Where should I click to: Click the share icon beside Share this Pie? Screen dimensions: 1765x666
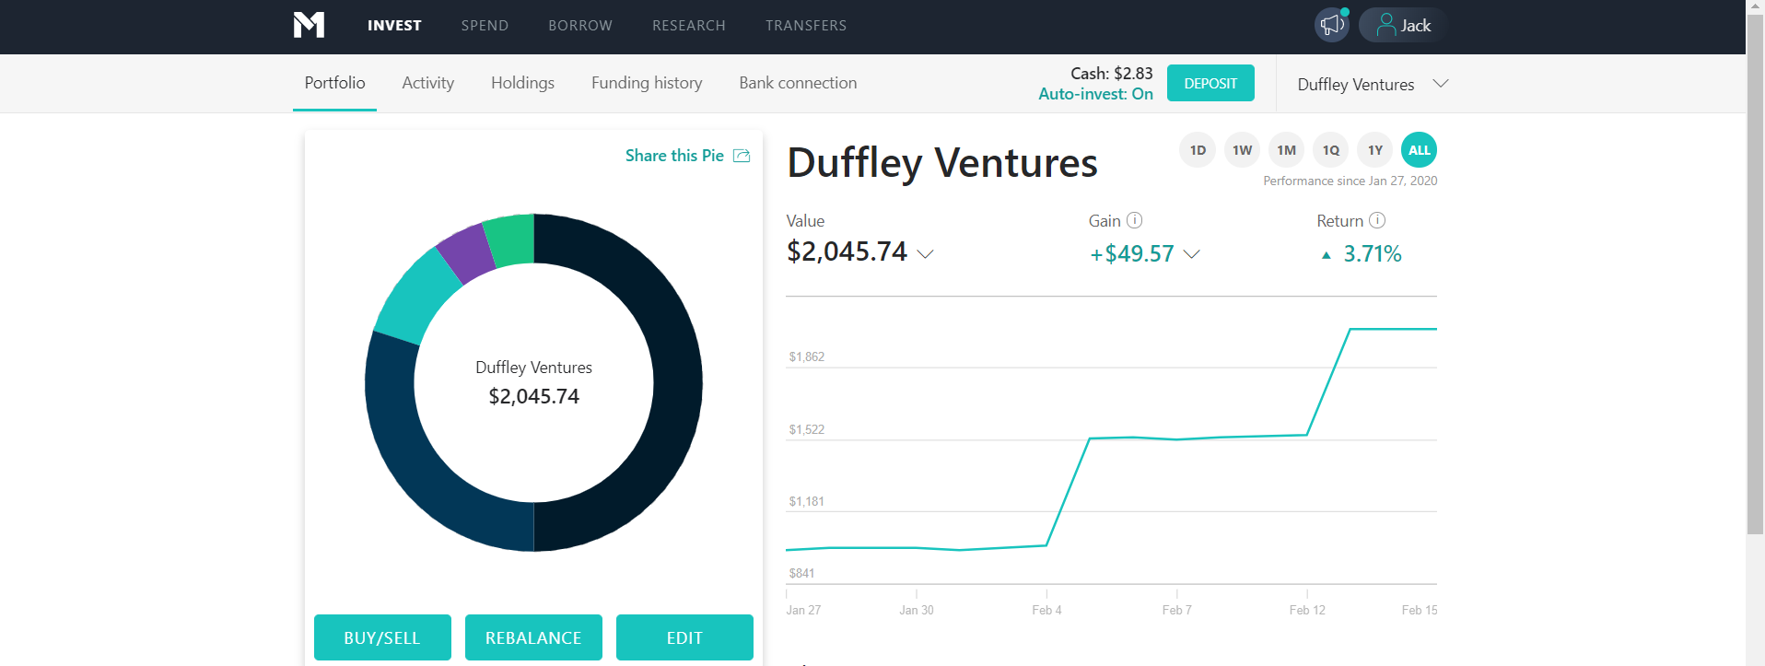[742, 156]
